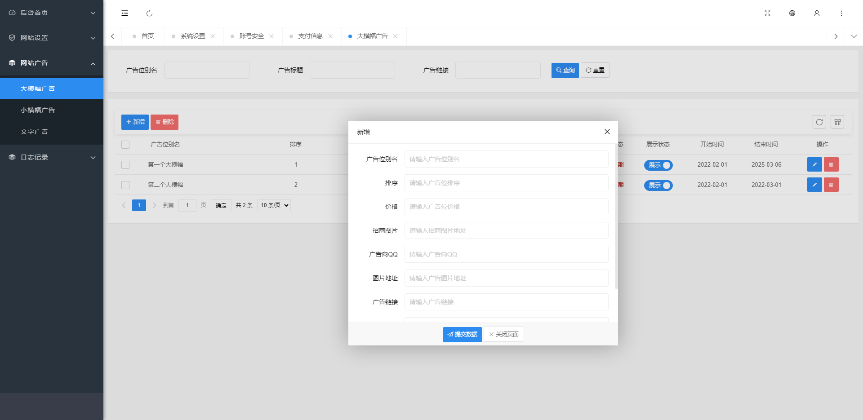Go to the next page arrow
The image size is (863, 420).
154,205
